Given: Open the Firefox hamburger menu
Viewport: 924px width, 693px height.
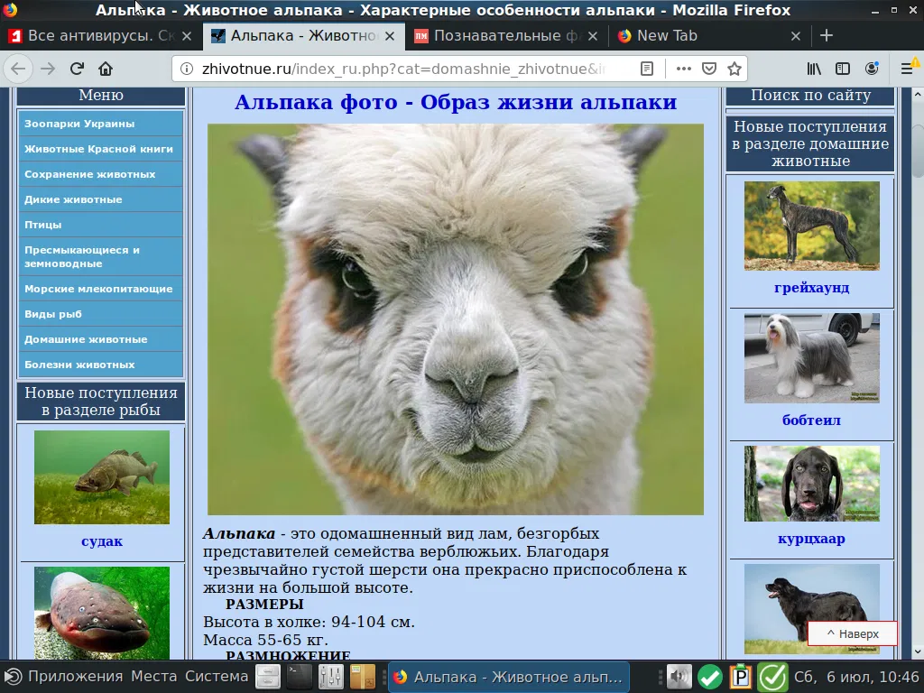Looking at the screenshot, I should tap(908, 69).
